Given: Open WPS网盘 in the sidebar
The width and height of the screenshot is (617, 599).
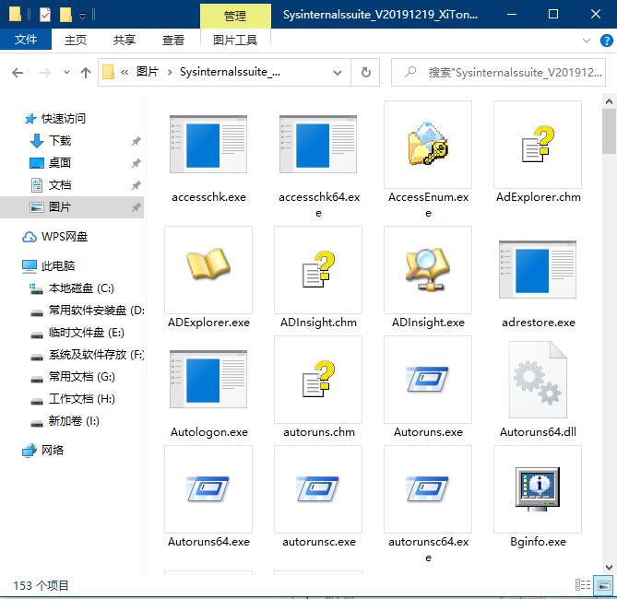Looking at the screenshot, I should [65, 237].
